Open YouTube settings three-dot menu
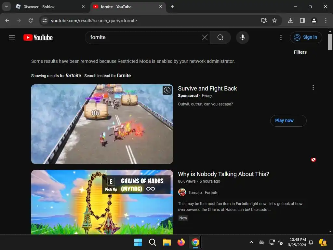 point(281,37)
